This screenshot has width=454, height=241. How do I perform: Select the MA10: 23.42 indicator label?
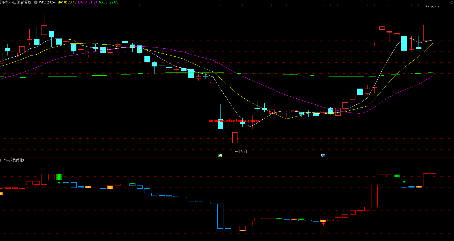click(67, 2)
